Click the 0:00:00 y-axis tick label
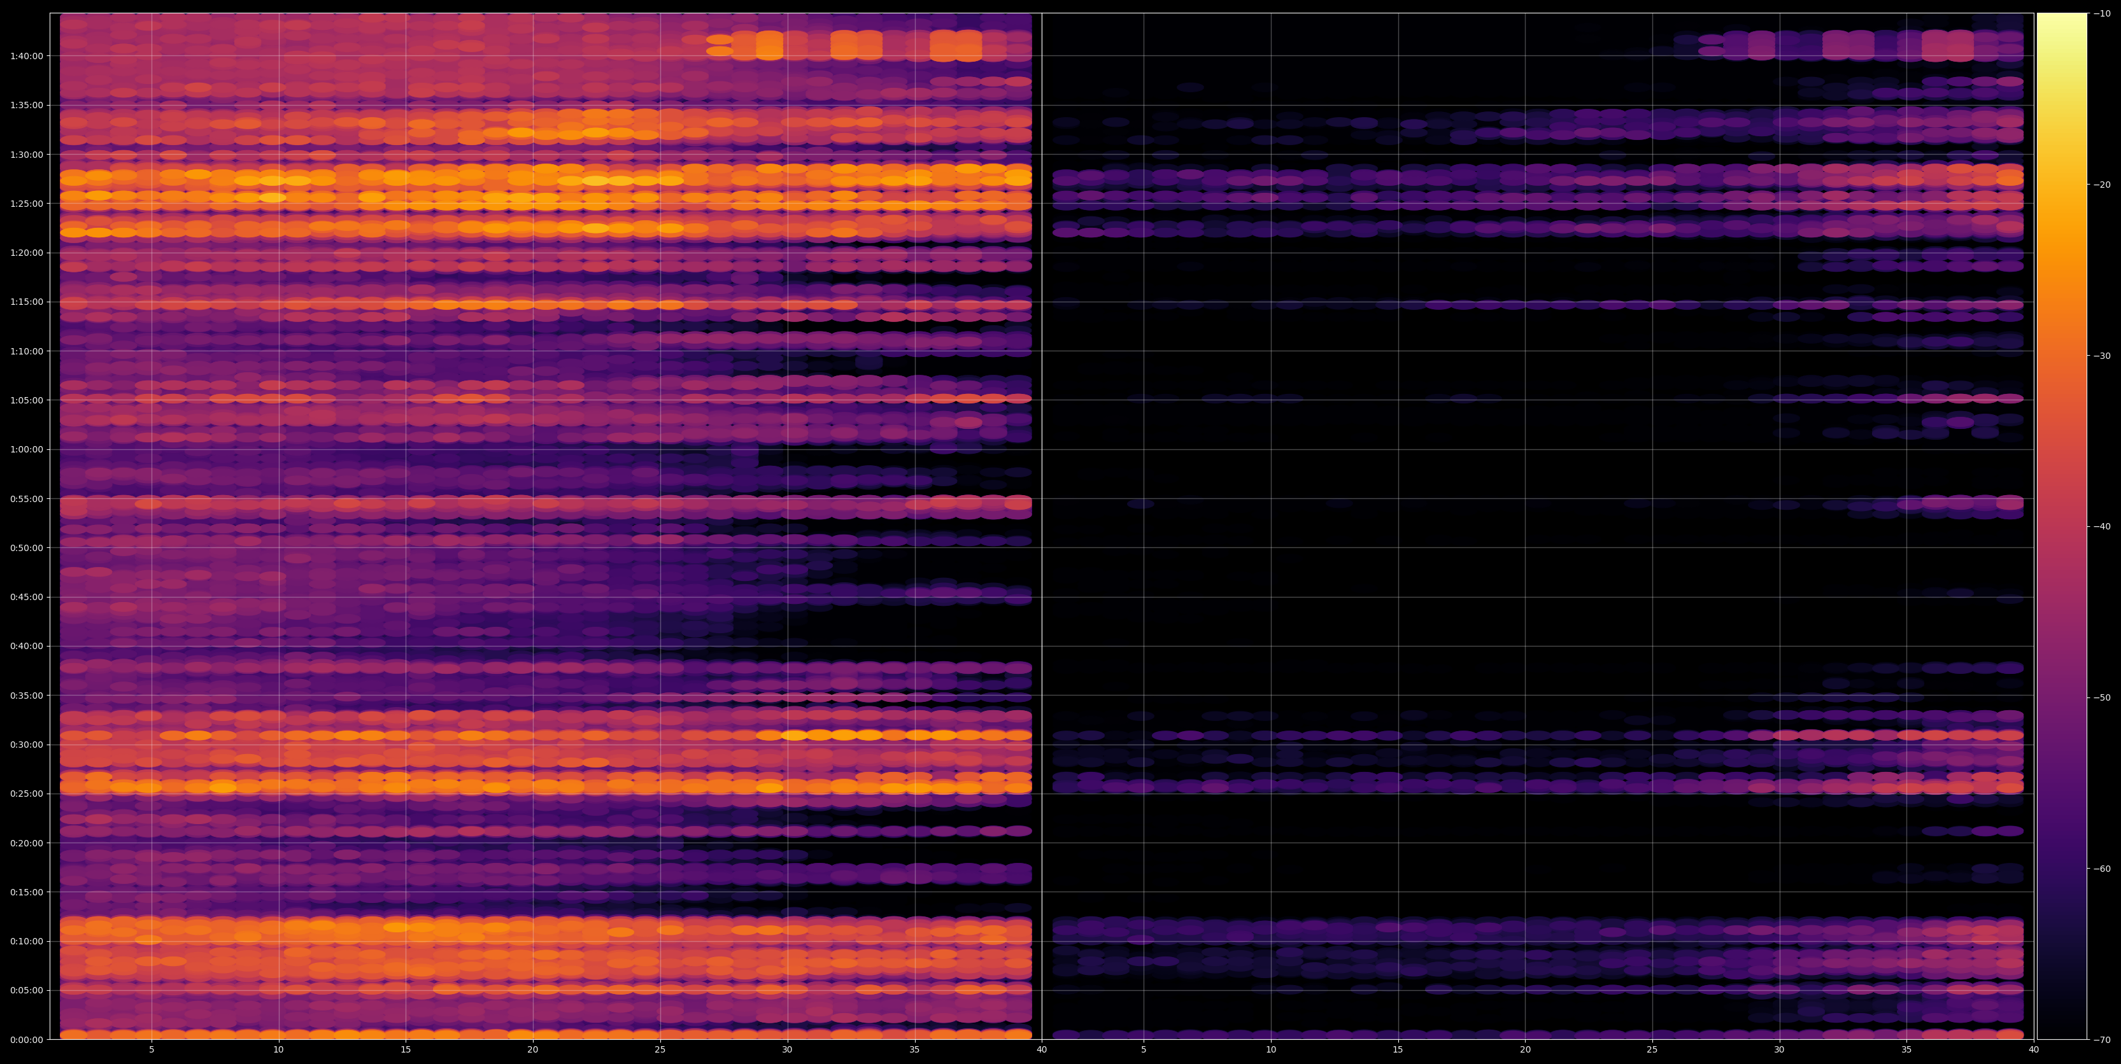 click(x=26, y=1039)
